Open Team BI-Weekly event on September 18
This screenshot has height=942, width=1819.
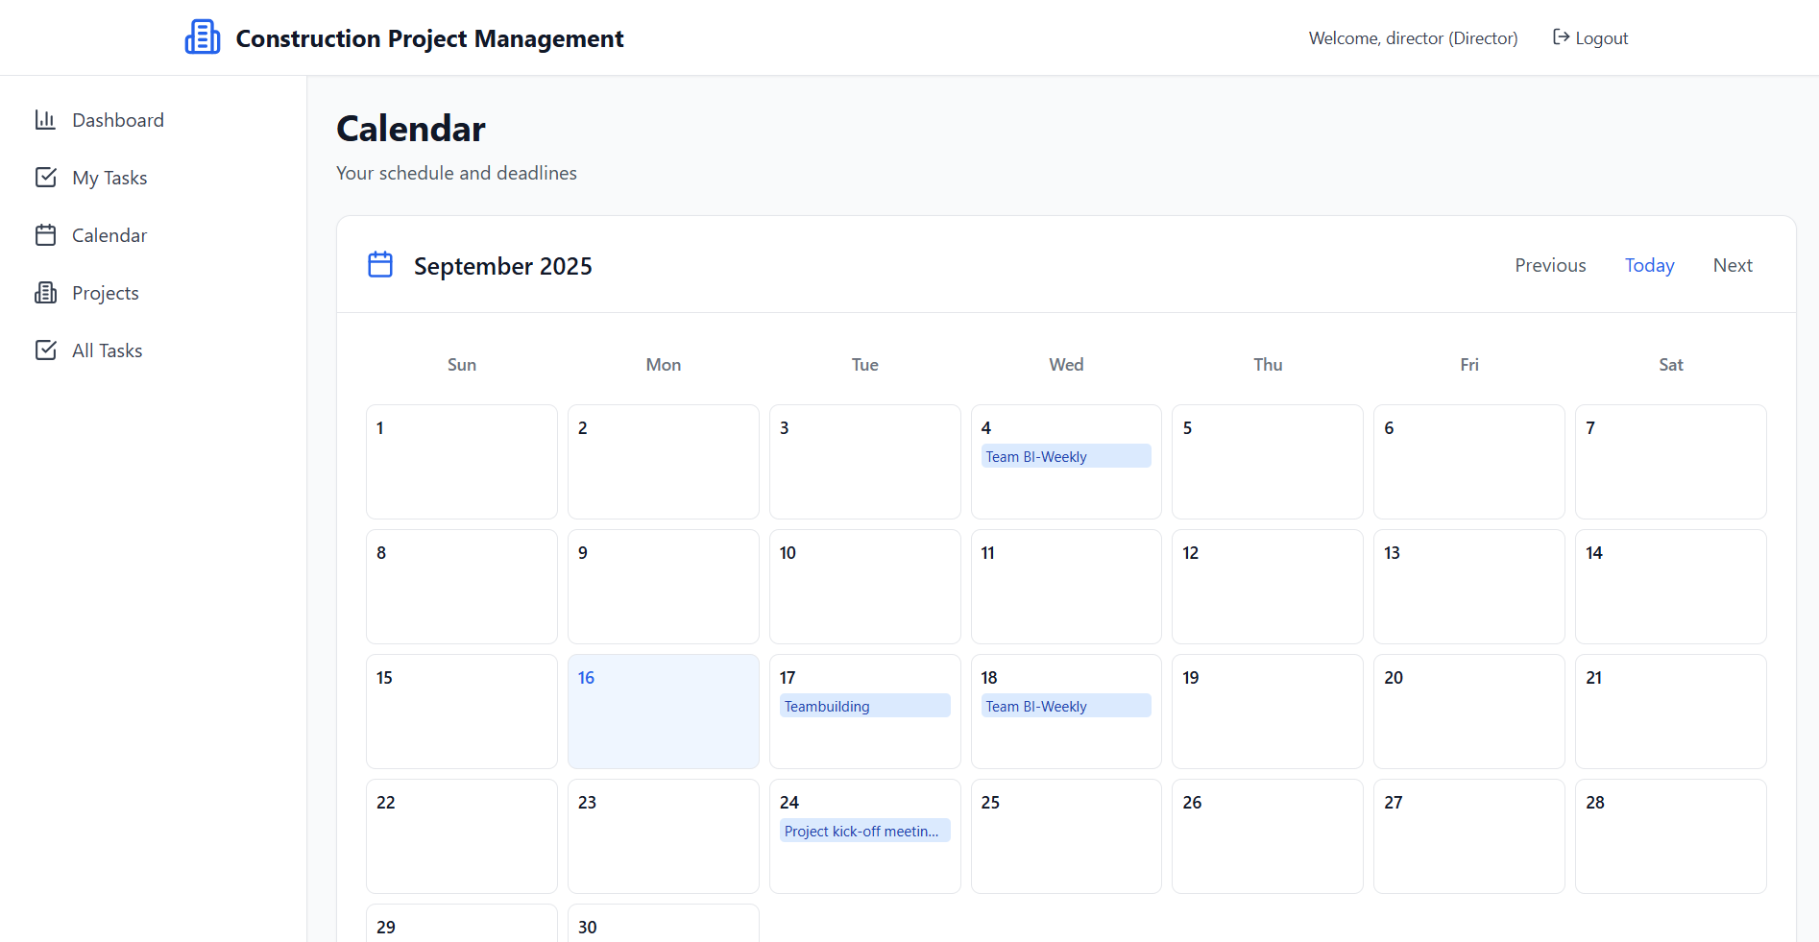[x=1065, y=707]
